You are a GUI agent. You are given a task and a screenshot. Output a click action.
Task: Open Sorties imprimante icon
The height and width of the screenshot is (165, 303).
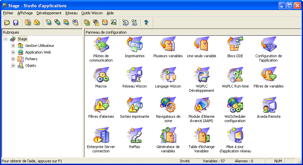point(135,105)
